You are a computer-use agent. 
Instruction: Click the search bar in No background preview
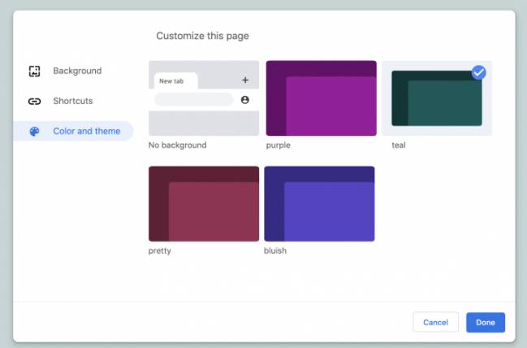click(194, 100)
